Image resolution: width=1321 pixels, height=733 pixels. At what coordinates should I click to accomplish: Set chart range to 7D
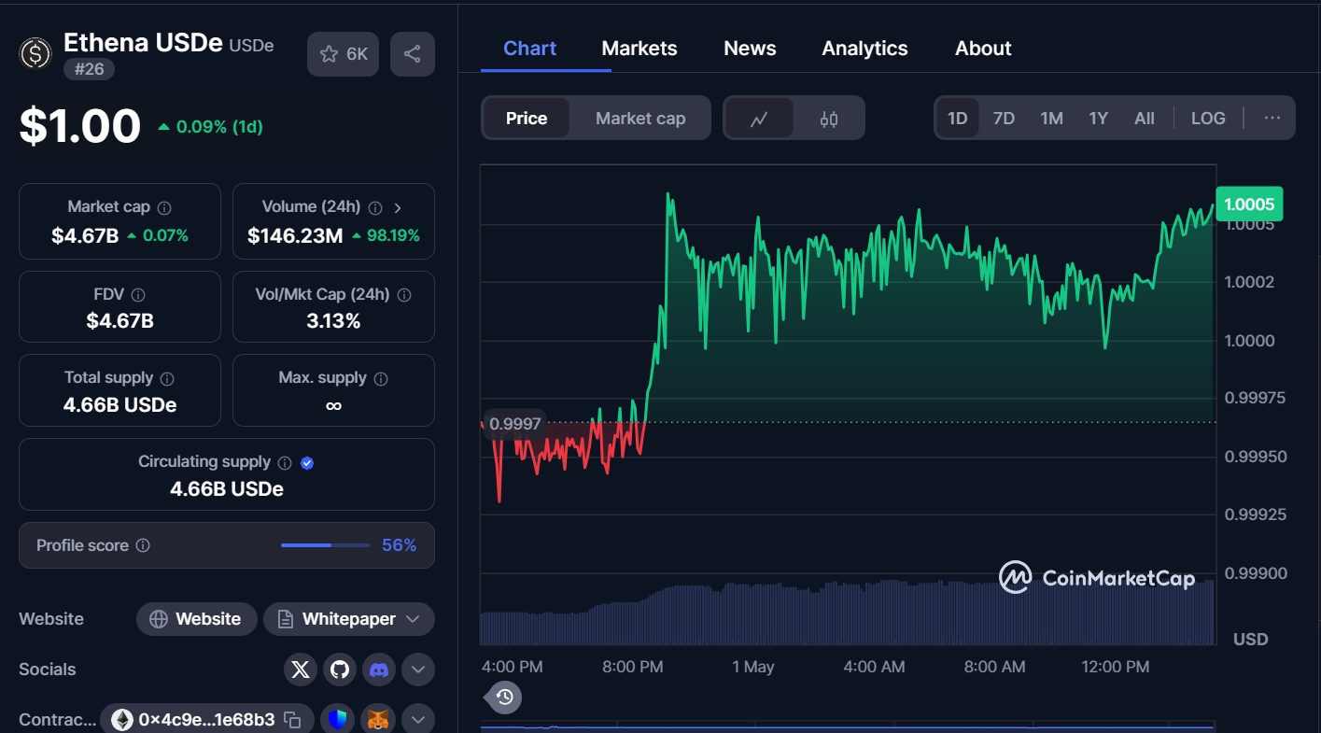1004,119
